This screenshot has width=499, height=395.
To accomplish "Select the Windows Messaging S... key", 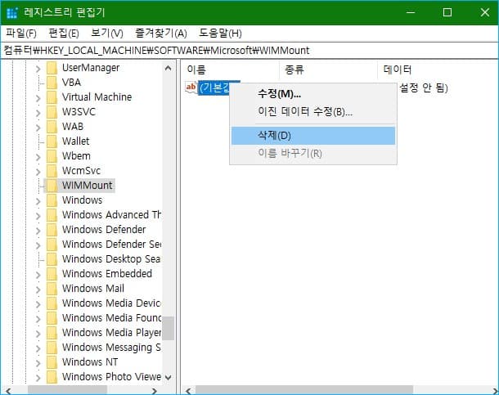I will pyautogui.click(x=111, y=348).
